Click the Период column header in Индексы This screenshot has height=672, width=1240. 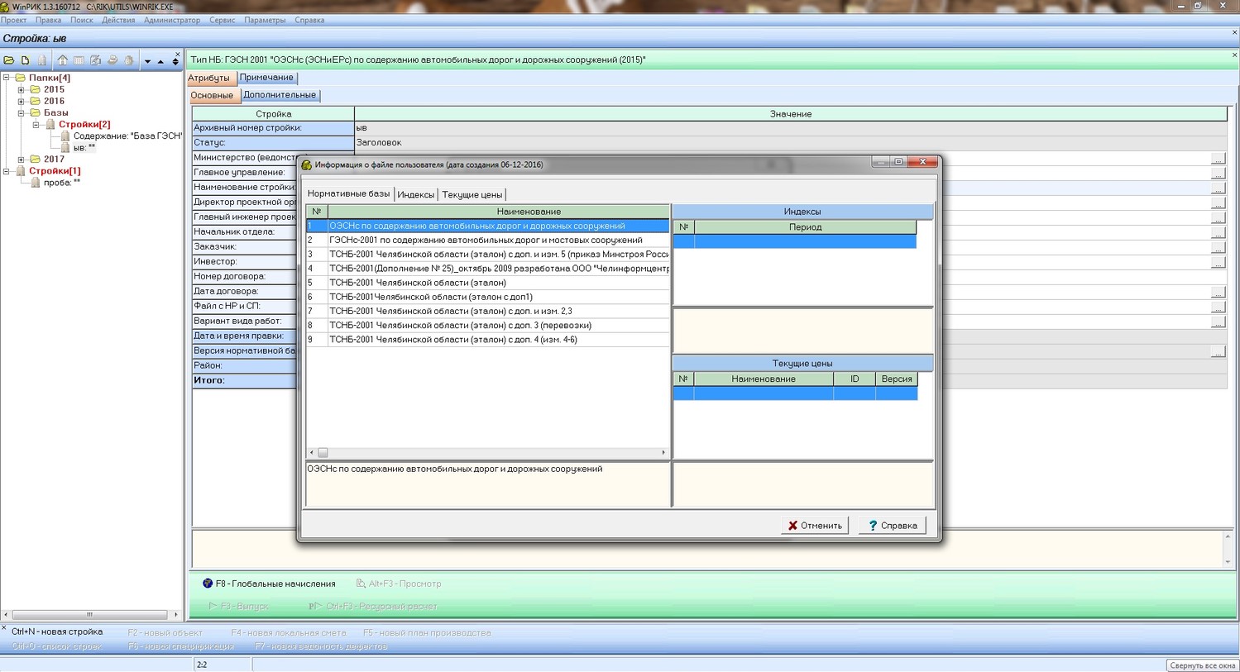point(805,227)
